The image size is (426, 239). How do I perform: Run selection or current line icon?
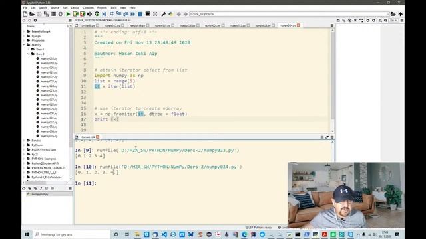pyautogui.click(x=89, y=14)
